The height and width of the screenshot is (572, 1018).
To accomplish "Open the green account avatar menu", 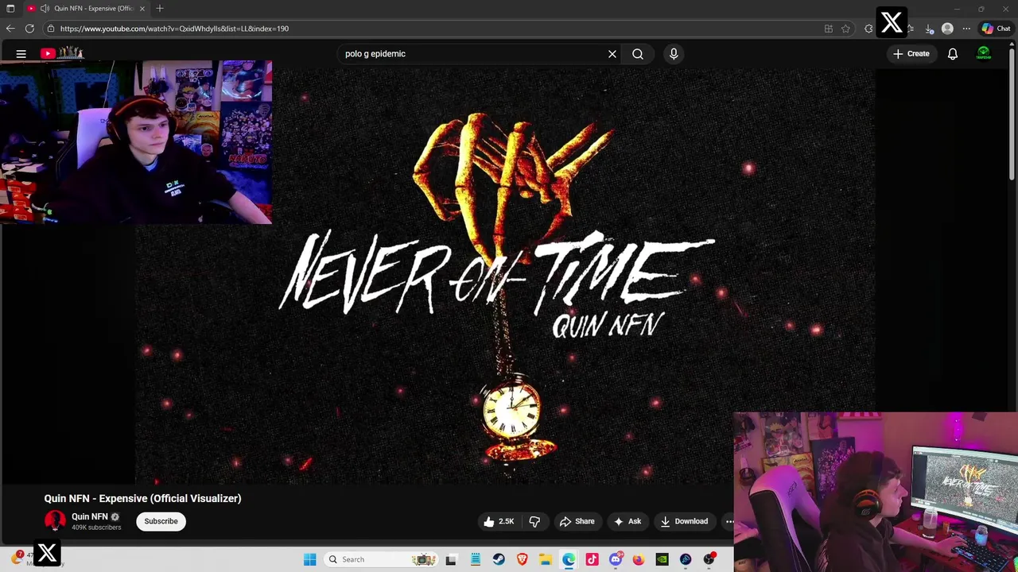I will point(984,54).
